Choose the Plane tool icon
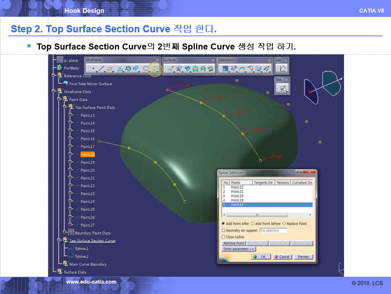 click(x=110, y=68)
